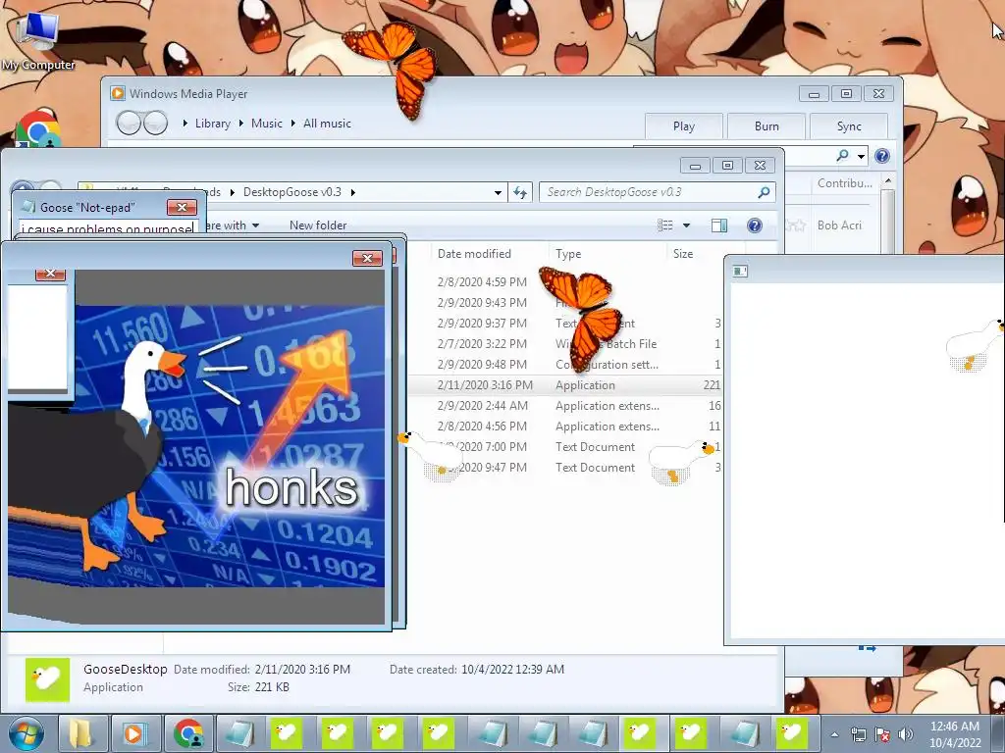The image size is (1005, 753).
Task: Click the Chrome shortcut on the desktop
Action: coord(37,130)
